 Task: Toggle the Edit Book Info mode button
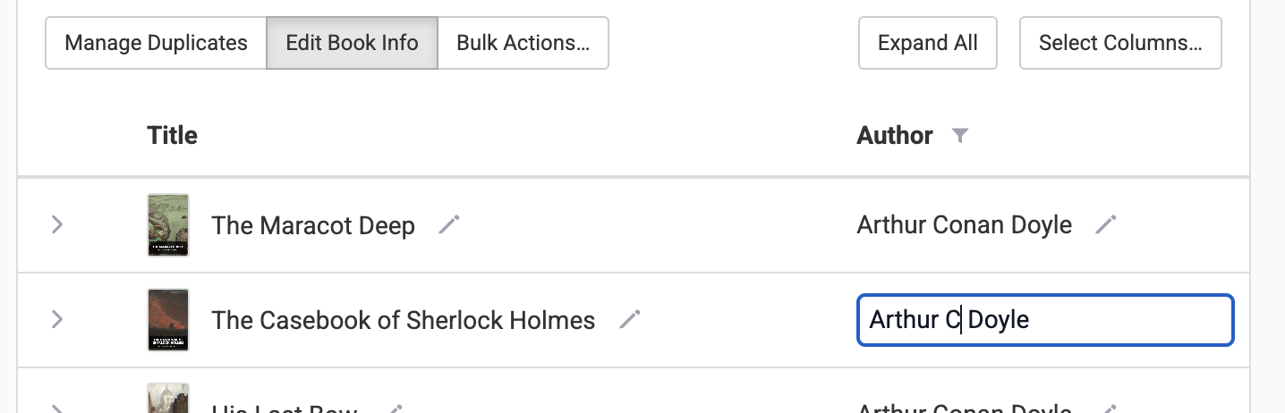352,43
